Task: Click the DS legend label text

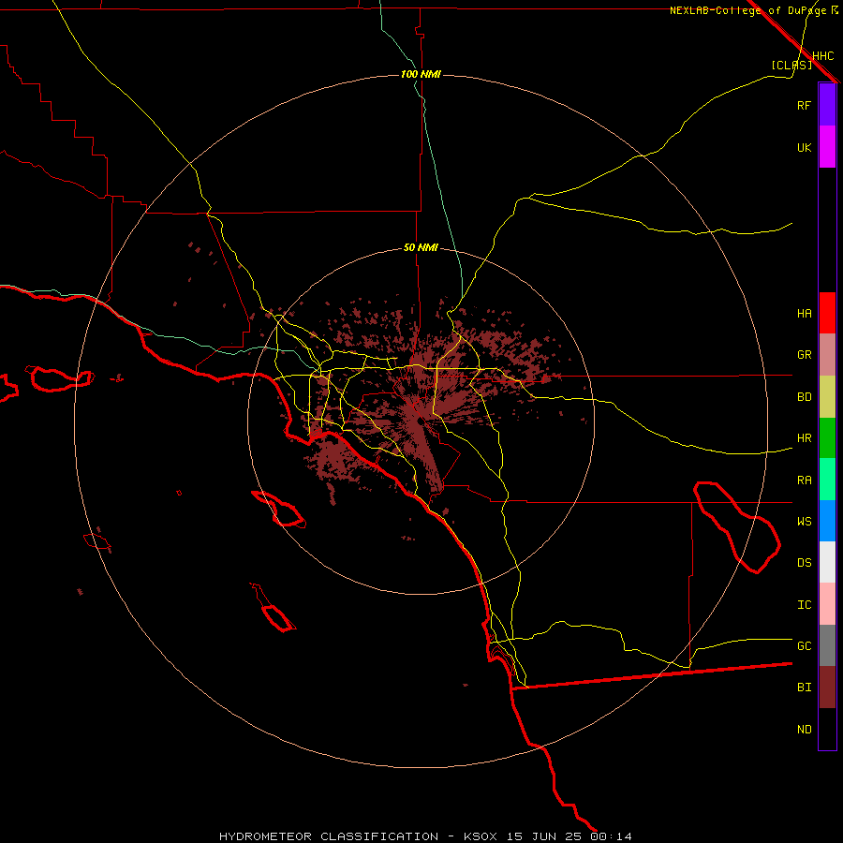Action: pyautogui.click(x=804, y=563)
